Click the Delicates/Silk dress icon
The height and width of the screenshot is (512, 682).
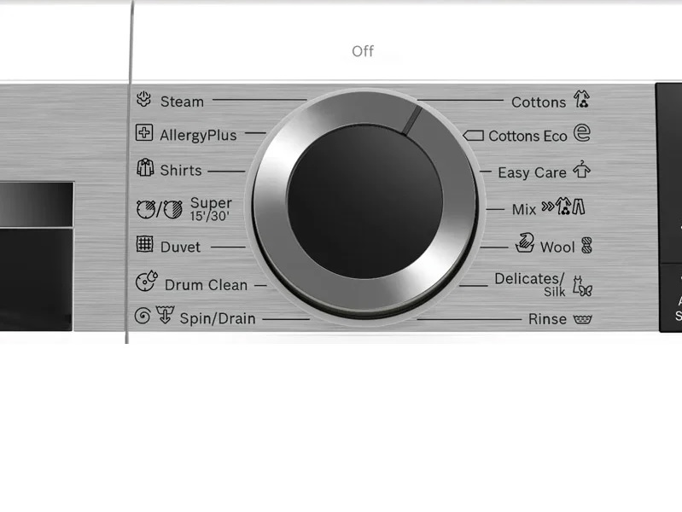582,286
